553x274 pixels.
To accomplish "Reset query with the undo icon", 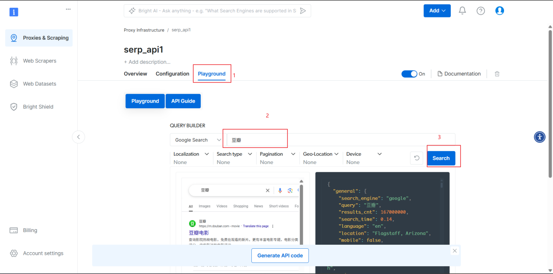I will pyautogui.click(x=417, y=158).
